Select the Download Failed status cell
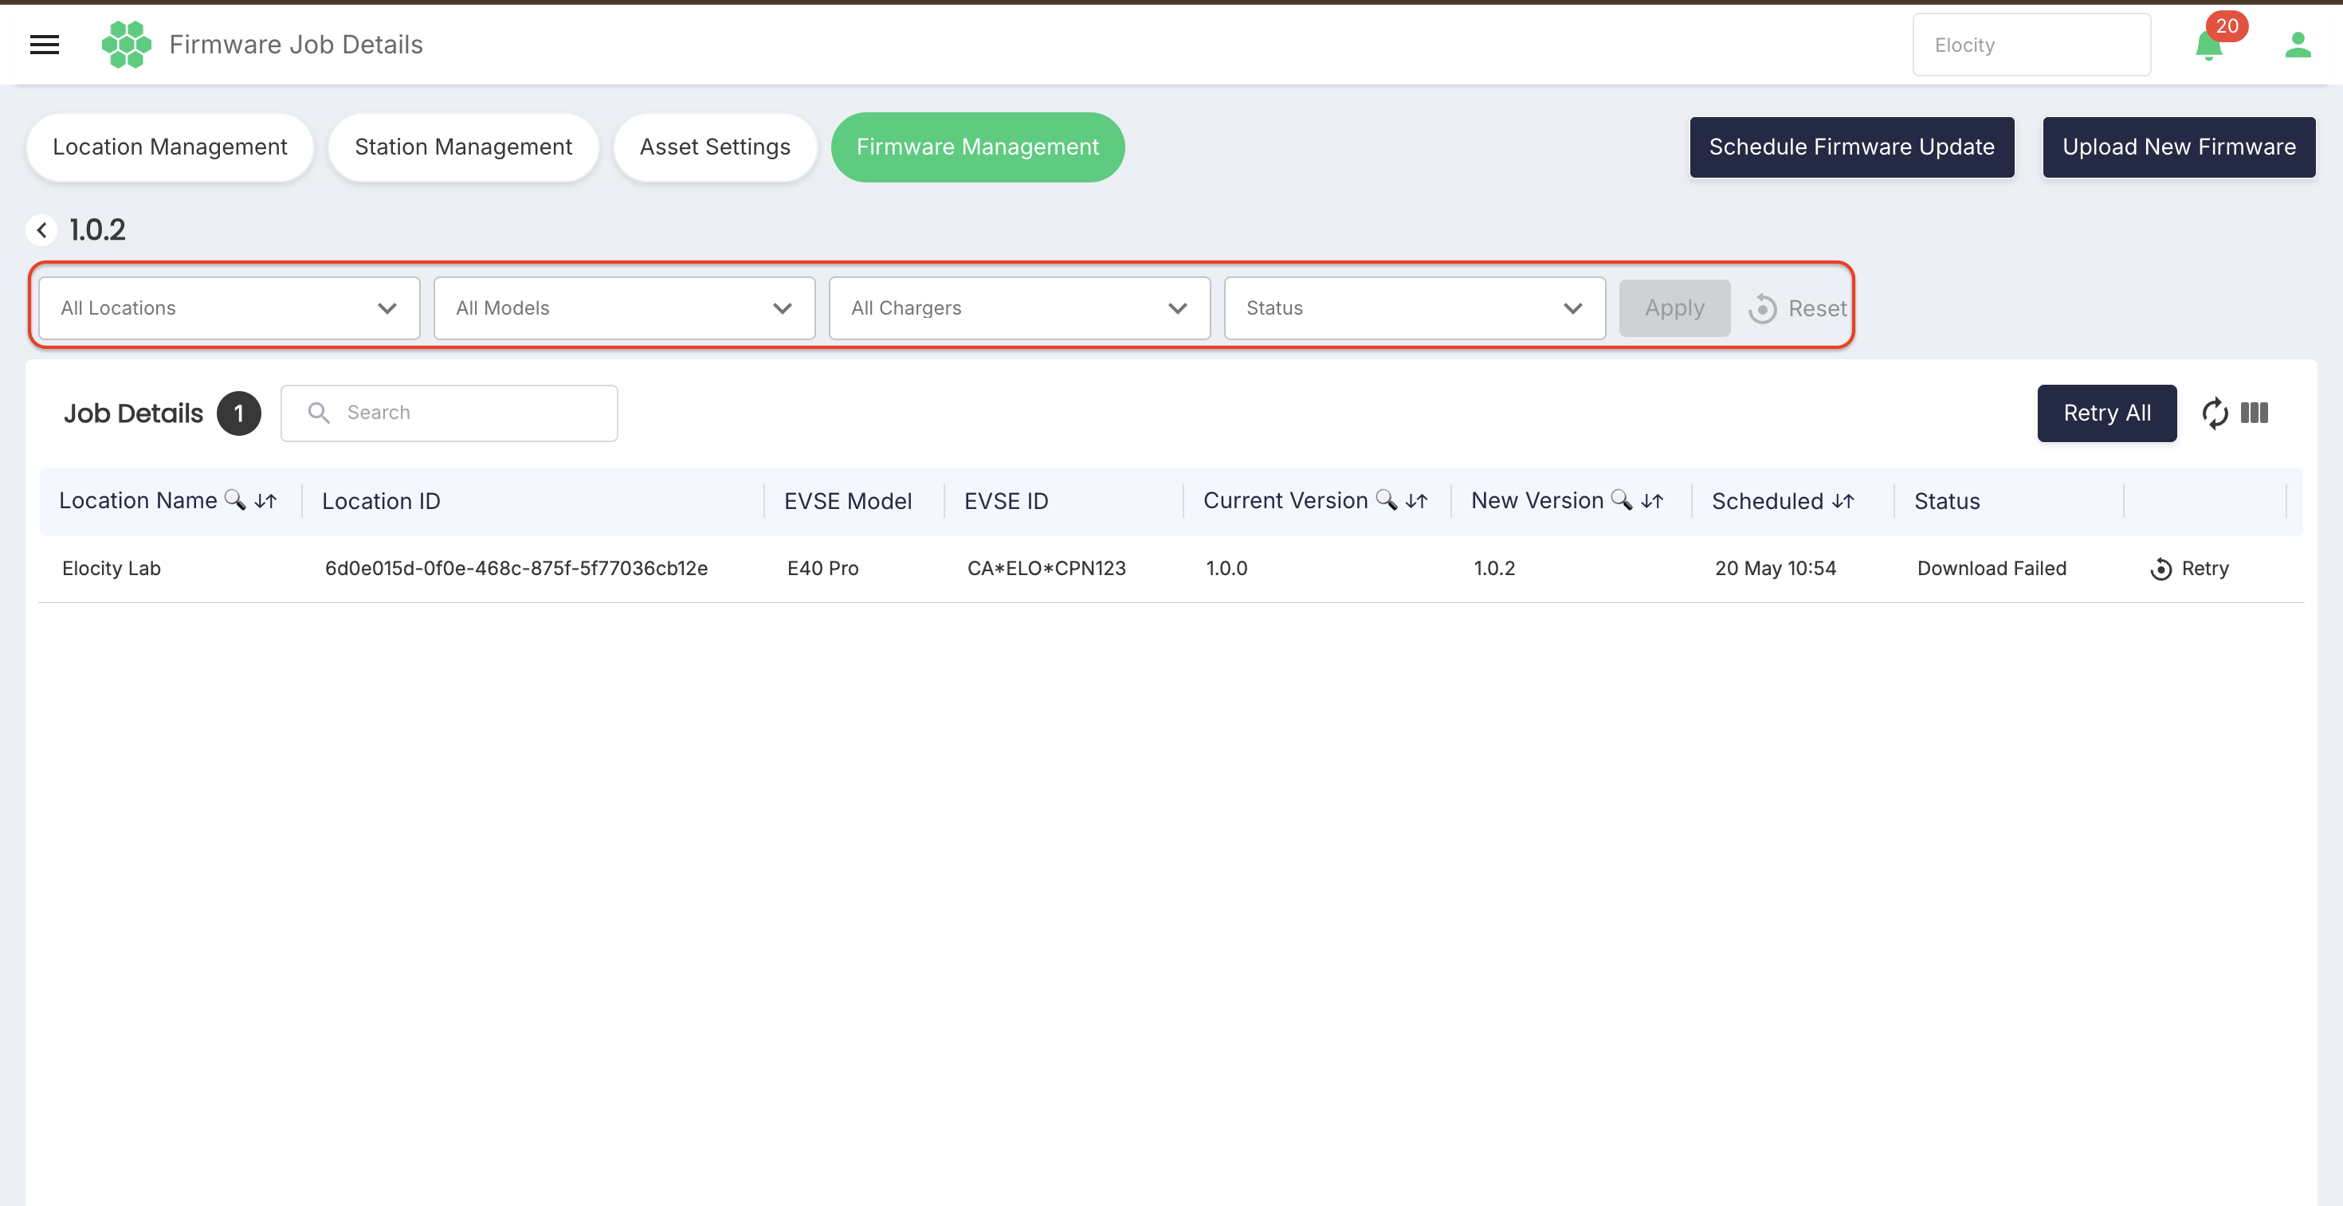Screen dimensions: 2343x1206 (x=1992, y=569)
